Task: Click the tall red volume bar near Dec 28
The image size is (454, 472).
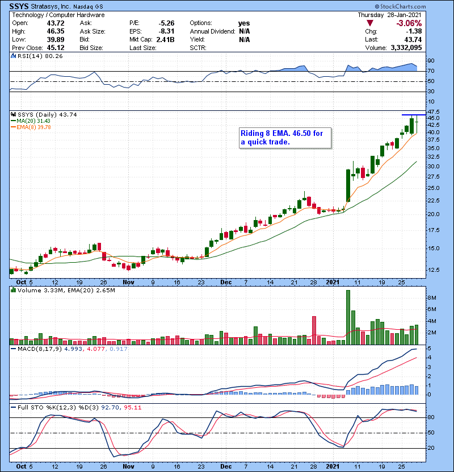Action: coord(314,330)
